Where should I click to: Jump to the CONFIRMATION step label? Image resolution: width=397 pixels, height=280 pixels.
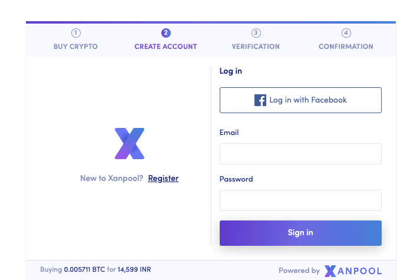346,47
